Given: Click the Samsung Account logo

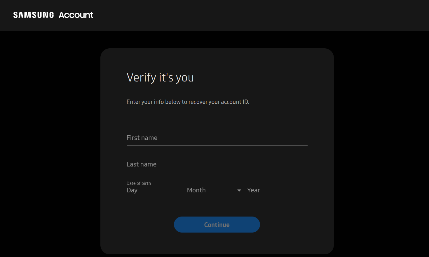Looking at the screenshot, I should [x=53, y=15].
